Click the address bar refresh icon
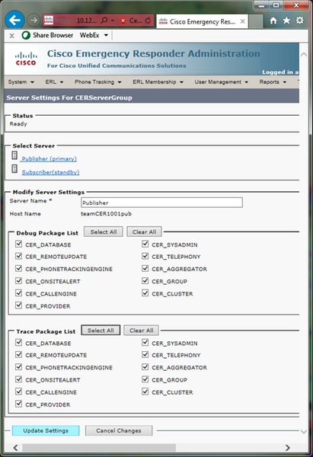The width and height of the screenshot is (313, 457). tap(148, 21)
